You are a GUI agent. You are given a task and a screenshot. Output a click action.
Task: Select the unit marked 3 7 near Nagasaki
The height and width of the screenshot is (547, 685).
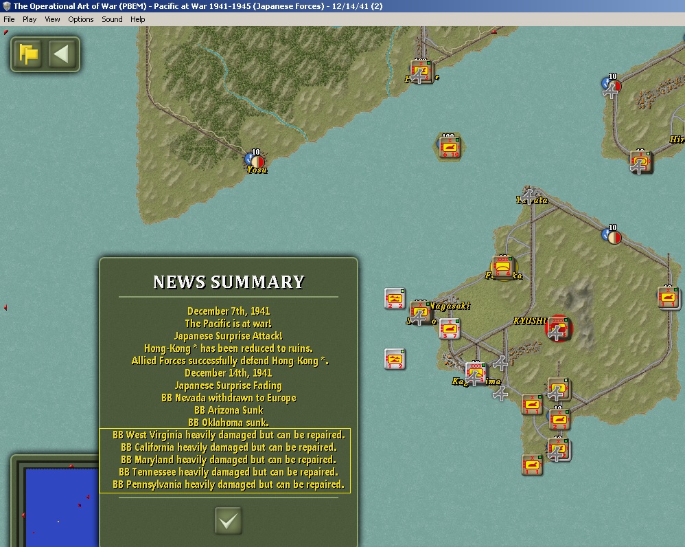(x=450, y=328)
